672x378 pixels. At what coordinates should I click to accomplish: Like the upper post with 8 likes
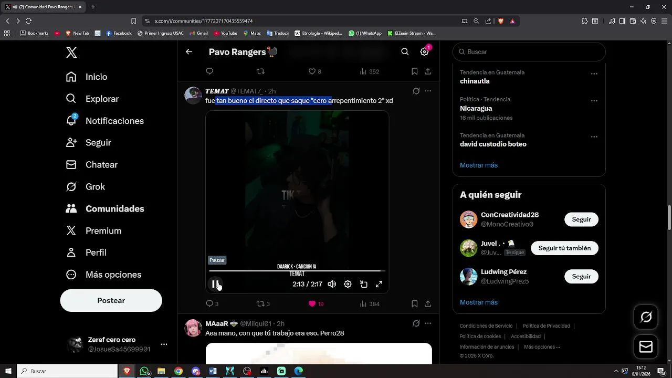click(314, 71)
